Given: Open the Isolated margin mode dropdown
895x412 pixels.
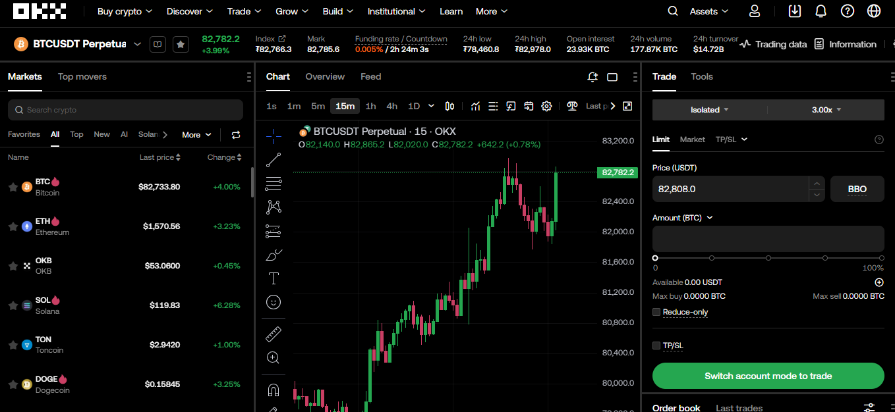Looking at the screenshot, I should coord(710,109).
